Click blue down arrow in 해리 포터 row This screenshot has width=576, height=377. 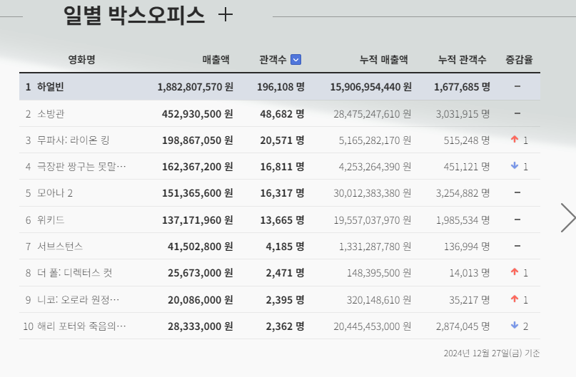tap(515, 325)
